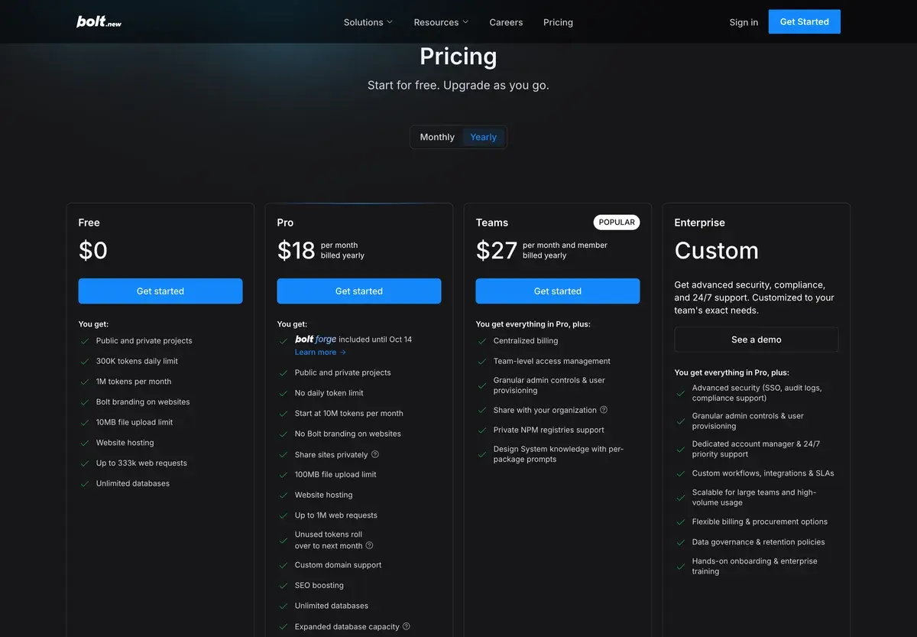This screenshot has height=637, width=917.
Task: Click the $0 price in Free plan
Action: (93, 250)
